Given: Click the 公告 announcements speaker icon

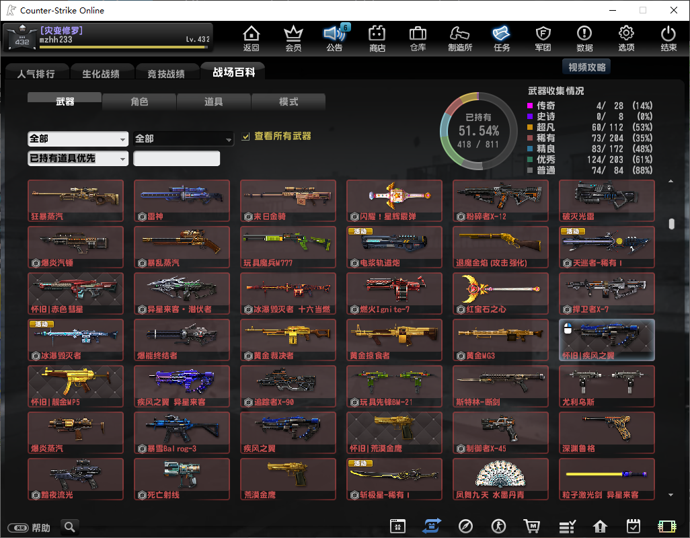Looking at the screenshot, I should click(334, 38).
